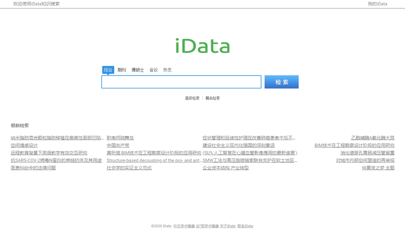The image size is (405, 233).
Task: Open the Structure-based decoupling link
Action: (155, 160)
